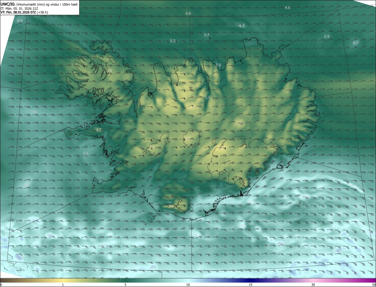
Task: Click the 4.9 value label on the map
Action: coord(288,8)
